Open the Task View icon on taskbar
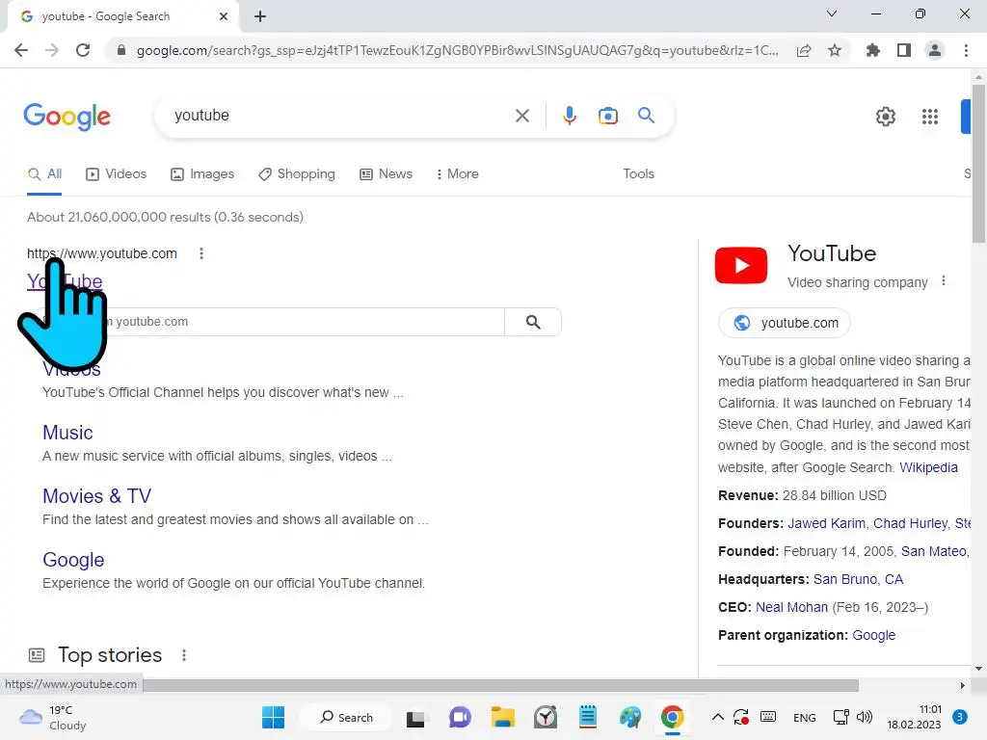Screen dimensions: 987x740 (415, 718)
